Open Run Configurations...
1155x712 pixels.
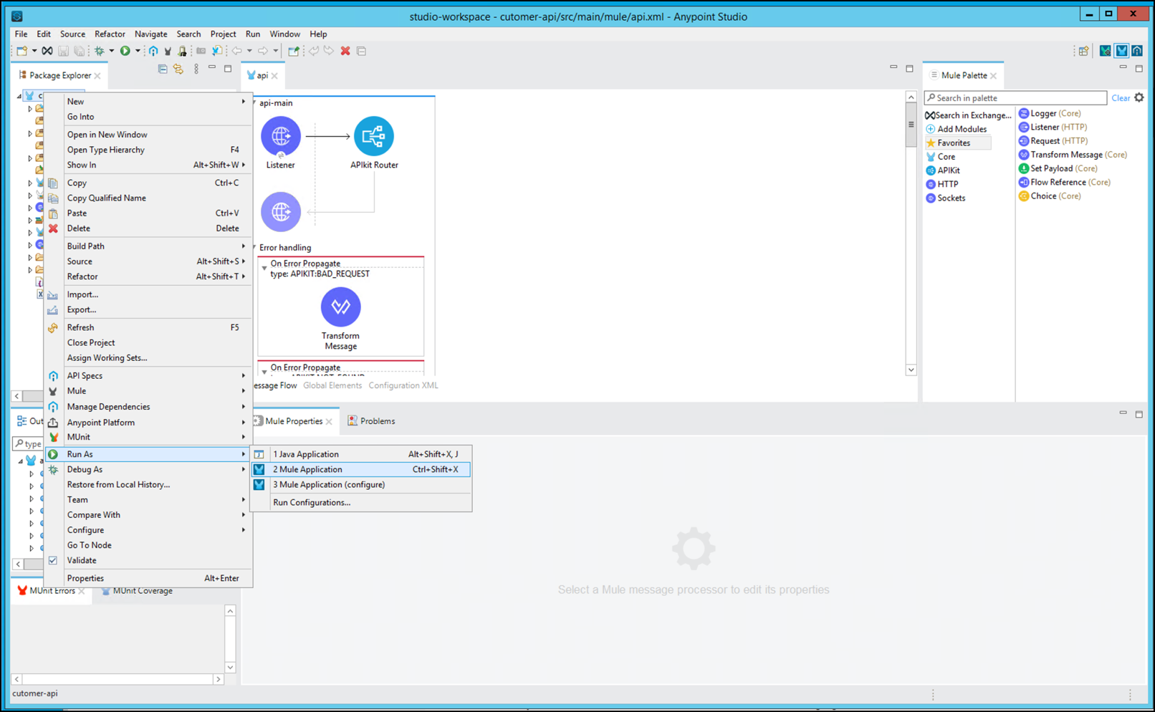[x=362, y=502]
